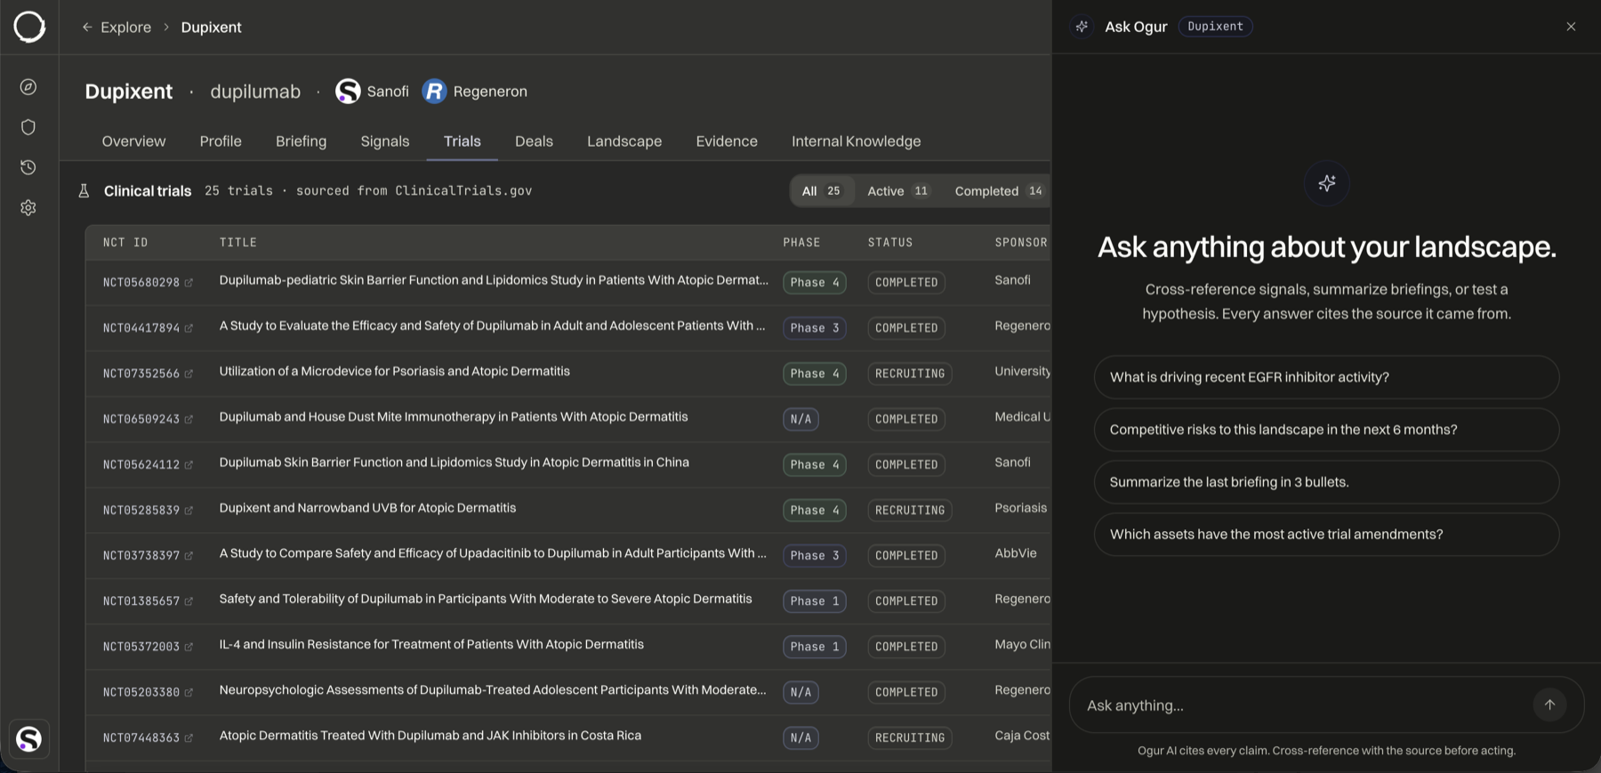This screenshot has height=773, width=1601.
Task: Click the Sanofi logo in header
Action: (x=348, y=92)
